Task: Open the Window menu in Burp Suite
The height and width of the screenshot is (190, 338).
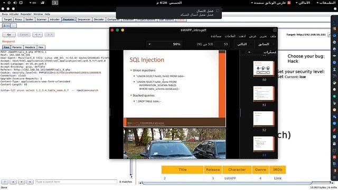Action: coord(38,14)
